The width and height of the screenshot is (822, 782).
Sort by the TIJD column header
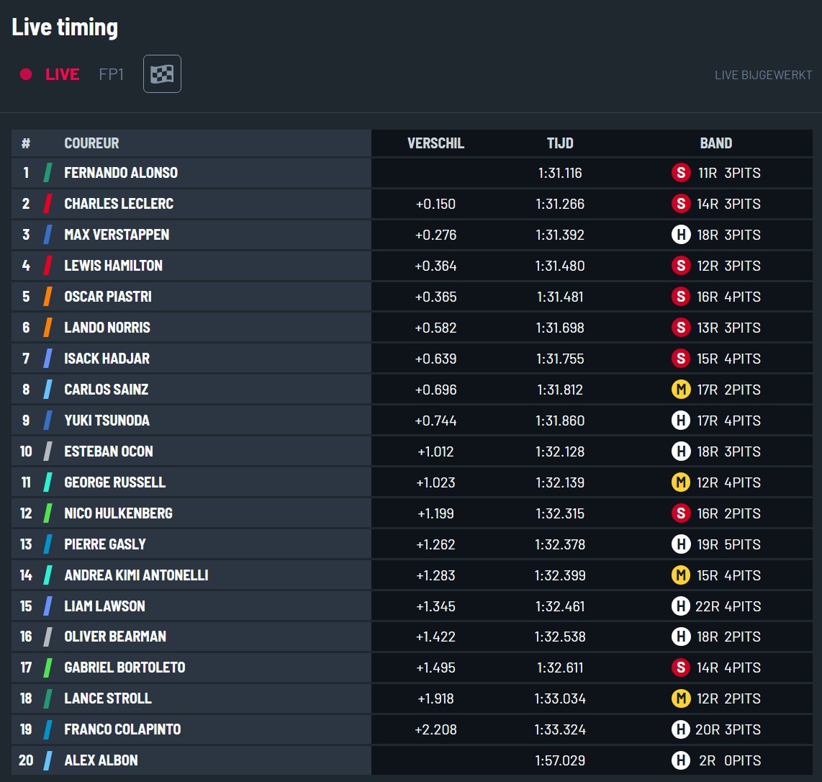tap(560, 143)
